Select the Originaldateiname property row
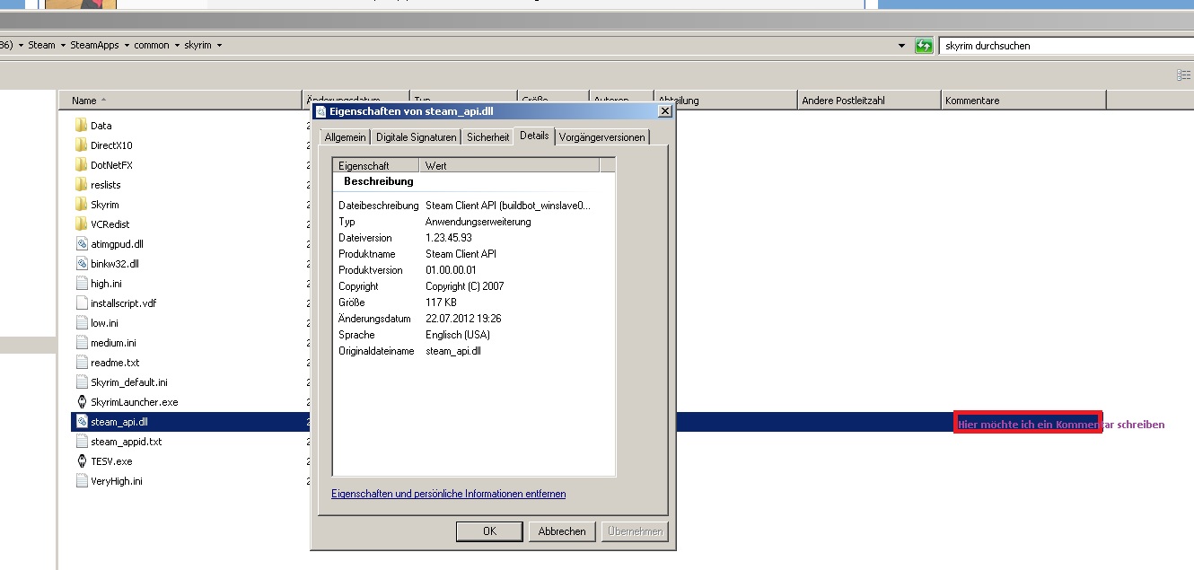 (465, 351)
